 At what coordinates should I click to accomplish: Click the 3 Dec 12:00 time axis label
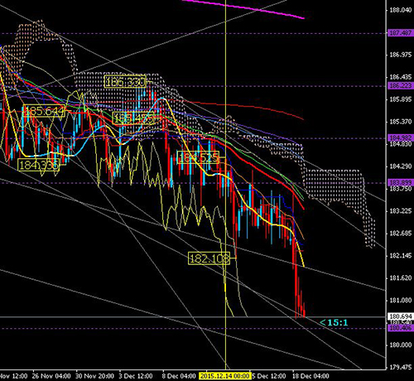coord(136,376)
